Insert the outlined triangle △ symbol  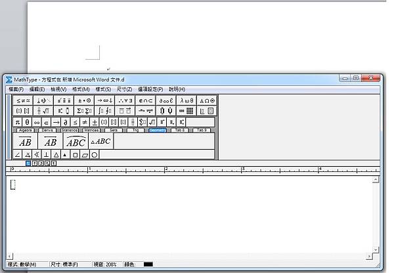coord(56,155)
